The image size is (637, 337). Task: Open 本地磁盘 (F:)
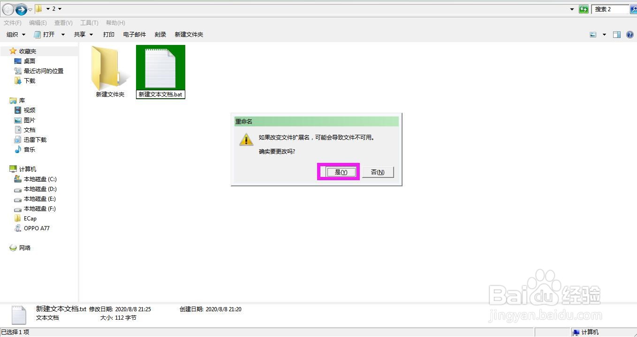click(40, 209)
